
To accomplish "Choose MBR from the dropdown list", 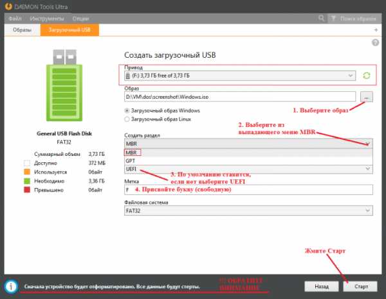I will coord(248,153).
